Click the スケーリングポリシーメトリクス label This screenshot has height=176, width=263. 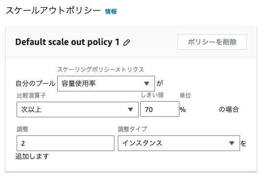(x=101, y=69)
